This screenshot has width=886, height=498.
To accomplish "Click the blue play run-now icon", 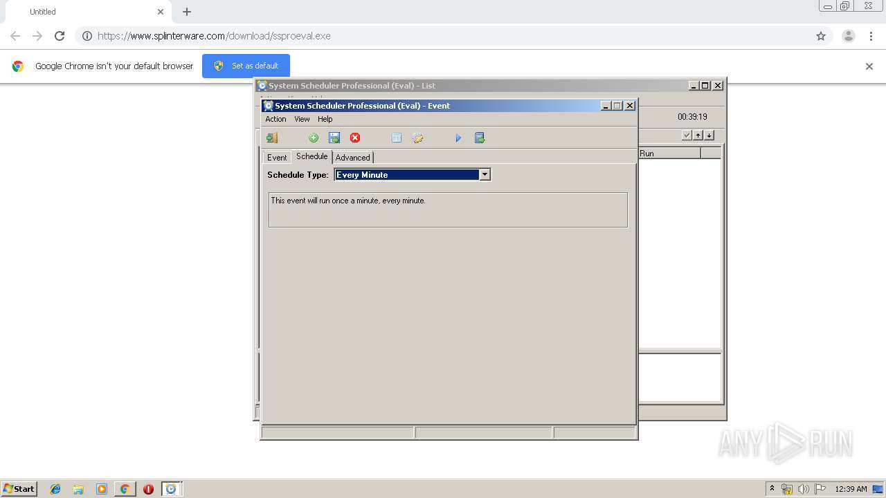I will click(458, 138).
